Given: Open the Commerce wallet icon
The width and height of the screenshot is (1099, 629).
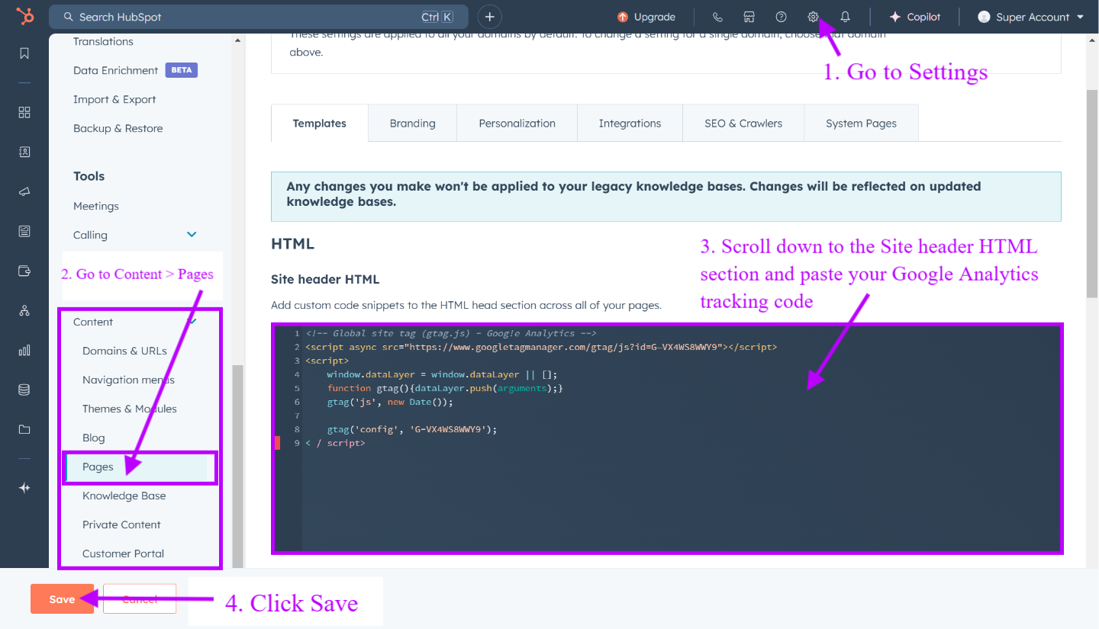Looking at the screenshot, I should click(24, 271).
